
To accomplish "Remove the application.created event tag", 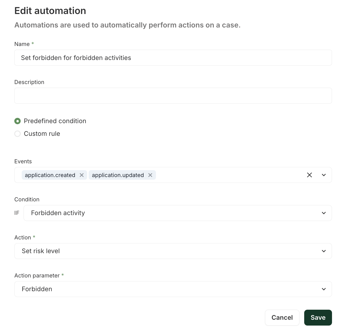I will pos(82,175).
